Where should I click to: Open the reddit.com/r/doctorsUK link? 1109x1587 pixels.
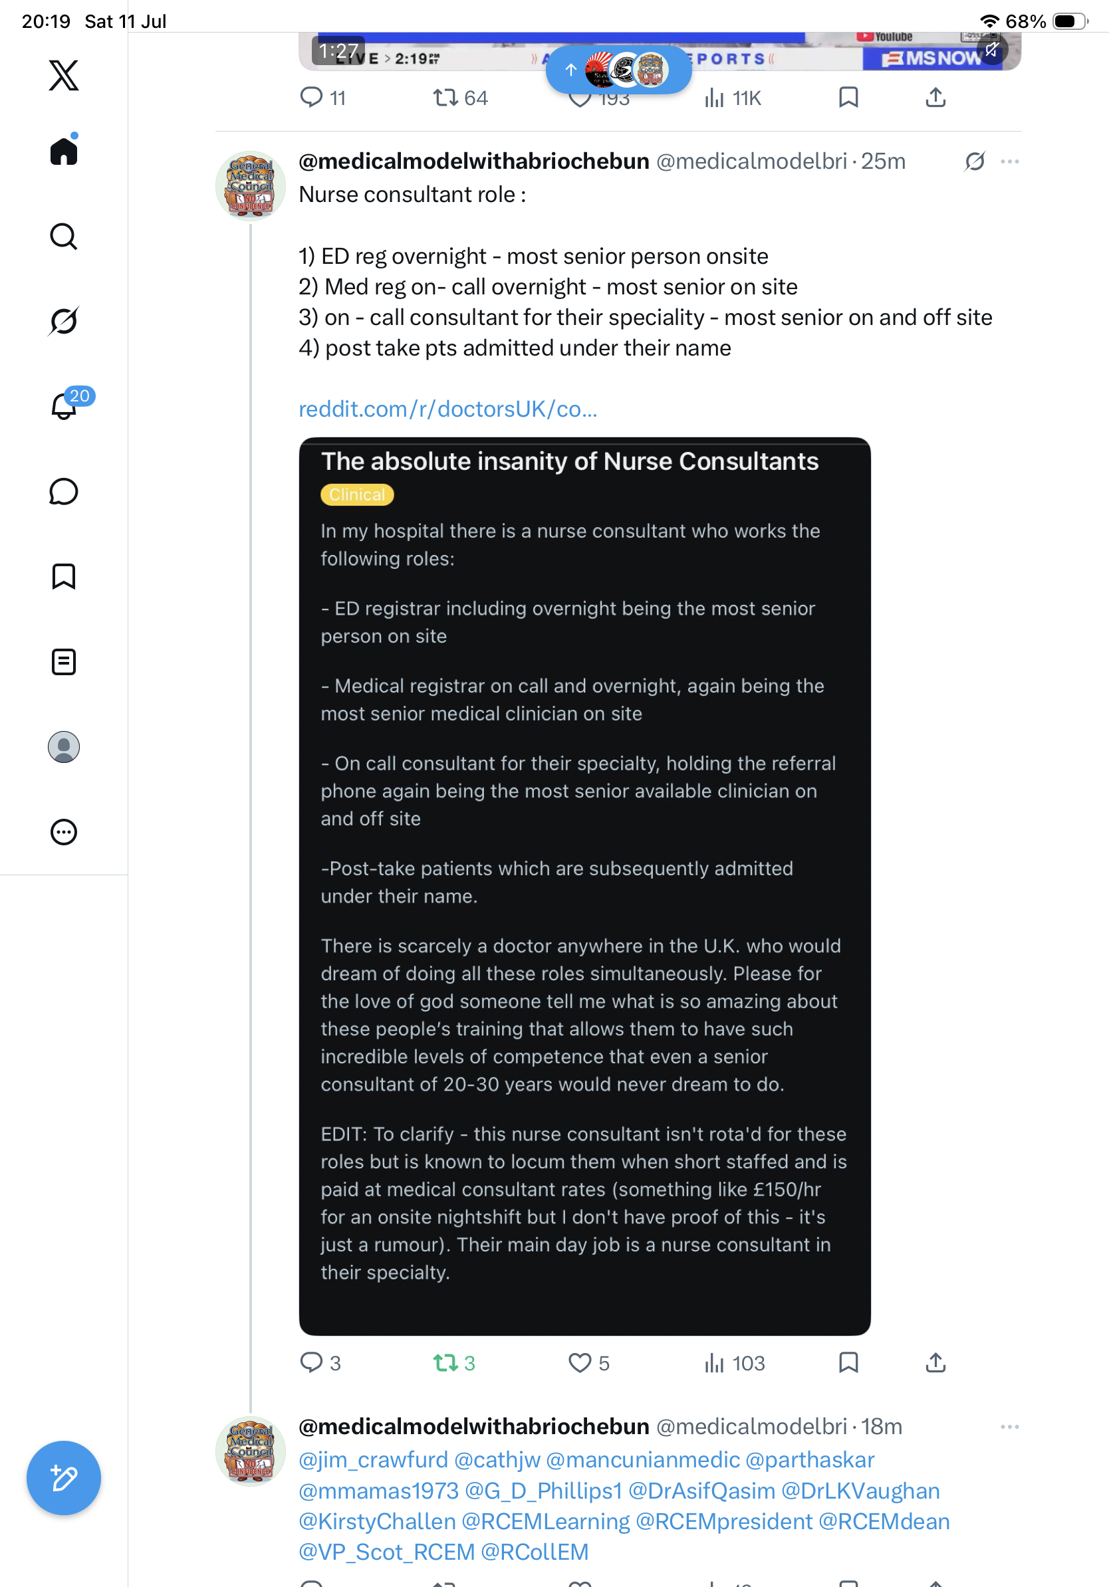coord(448,409)
